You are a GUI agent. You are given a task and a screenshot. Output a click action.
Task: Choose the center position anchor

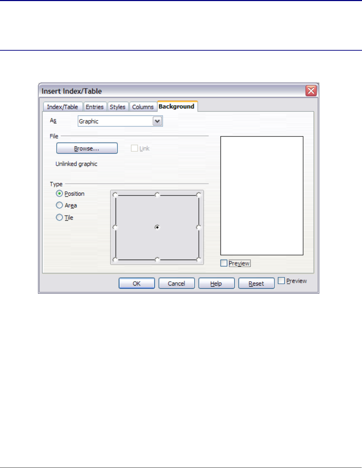157,227
